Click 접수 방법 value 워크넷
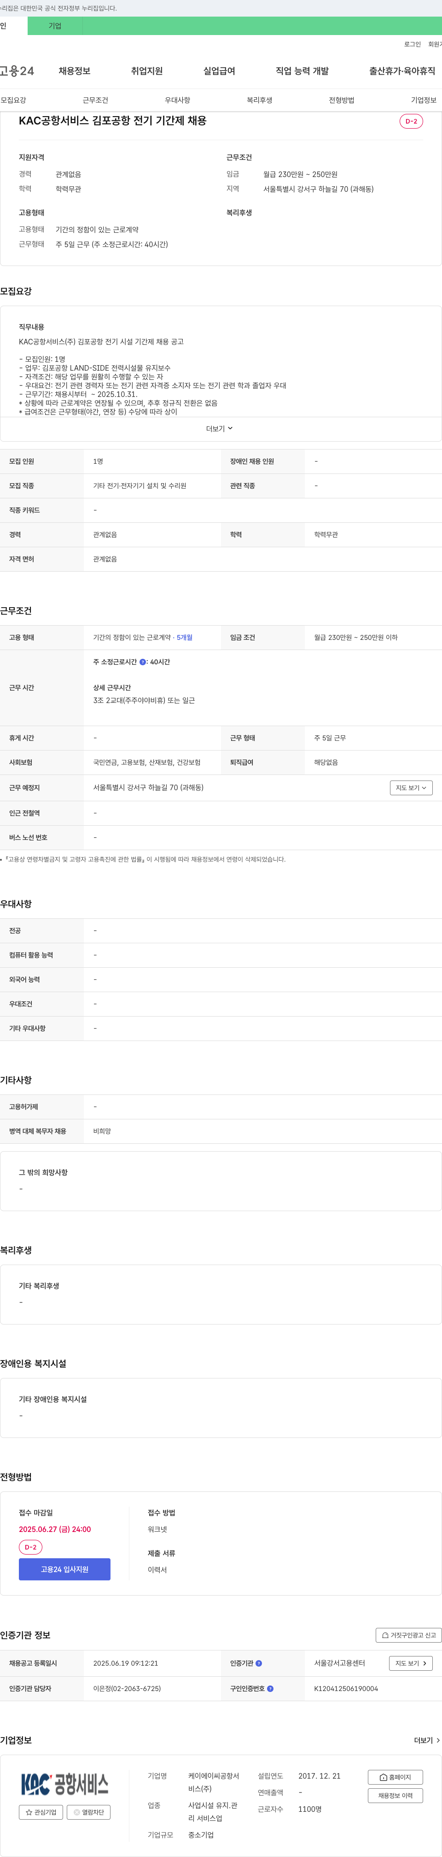 pos(157,1529)
